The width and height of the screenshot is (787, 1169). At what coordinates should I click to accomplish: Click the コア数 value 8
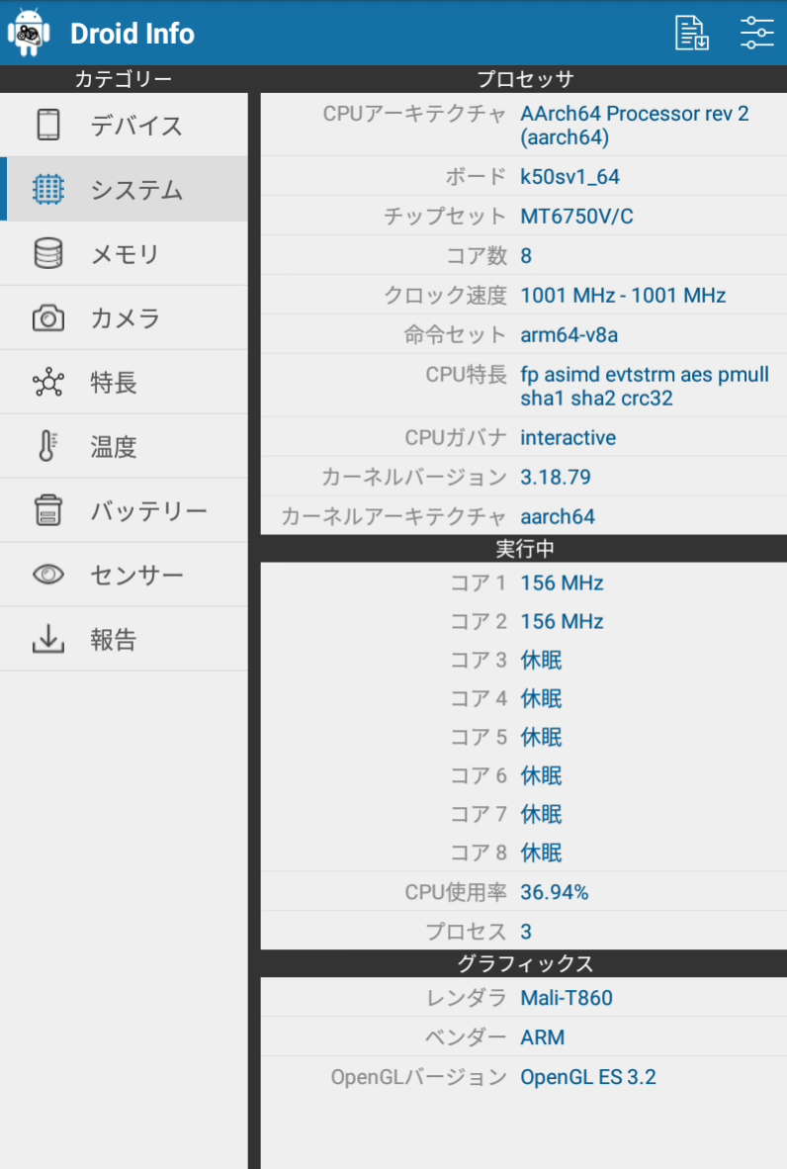[x=525, y=256]
